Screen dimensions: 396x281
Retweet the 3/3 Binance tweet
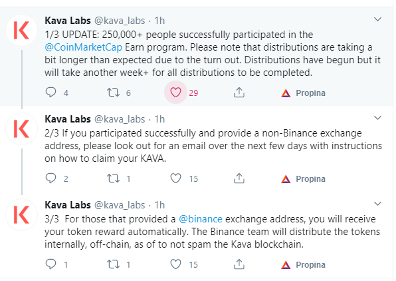tap(113, 264)
